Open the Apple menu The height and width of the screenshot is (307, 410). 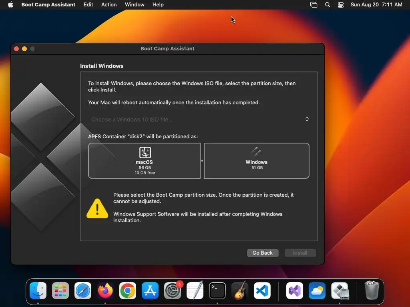(10, 5)
